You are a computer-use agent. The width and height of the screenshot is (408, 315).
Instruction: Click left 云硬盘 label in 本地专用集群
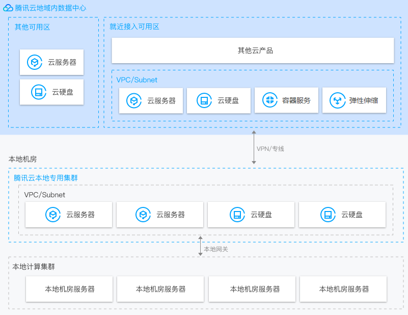(261, 215)
